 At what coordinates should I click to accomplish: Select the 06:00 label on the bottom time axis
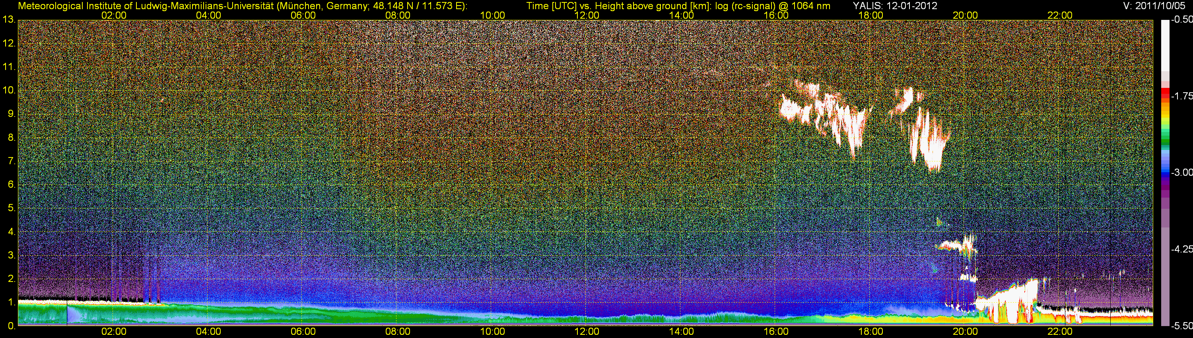coord(303,332)
